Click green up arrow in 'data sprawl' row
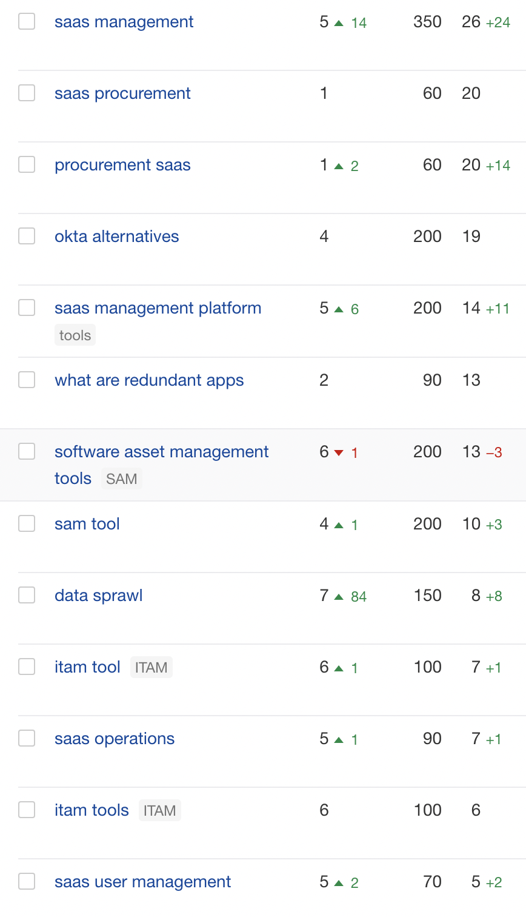The width and height of the screenshot is (526, 917). coord(339,597)
